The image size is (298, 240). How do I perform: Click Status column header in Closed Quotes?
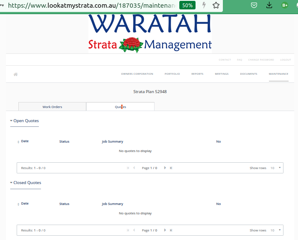64,204
